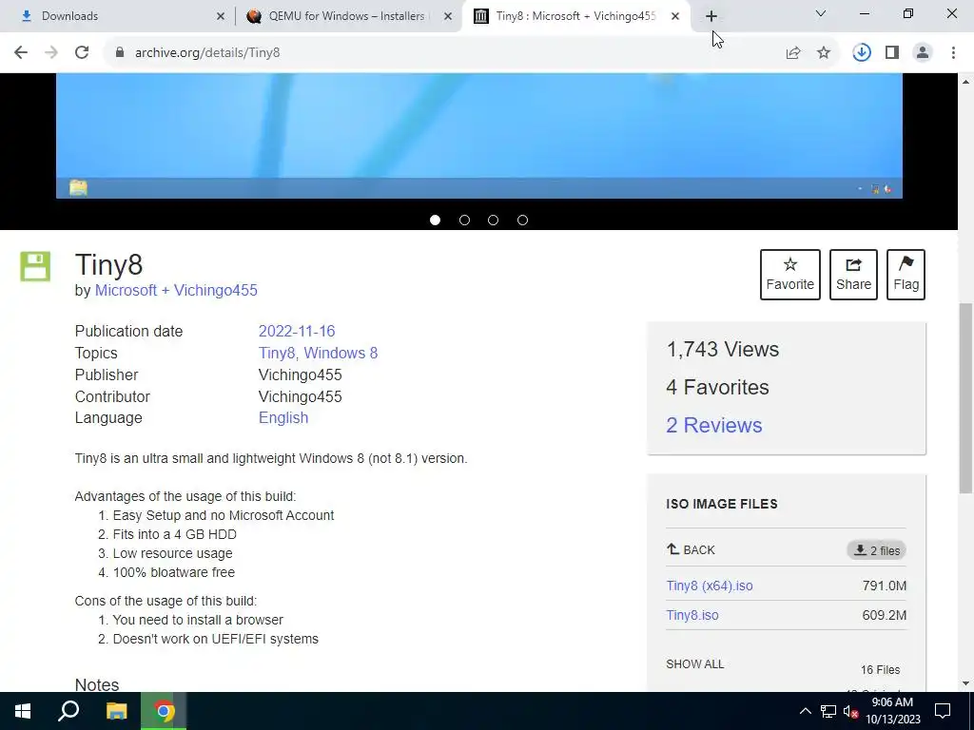This screenshot has height=730, width=974.
Task: Jump to 2 Reviews
Action: pyautogui.click(x=713, y=425)
